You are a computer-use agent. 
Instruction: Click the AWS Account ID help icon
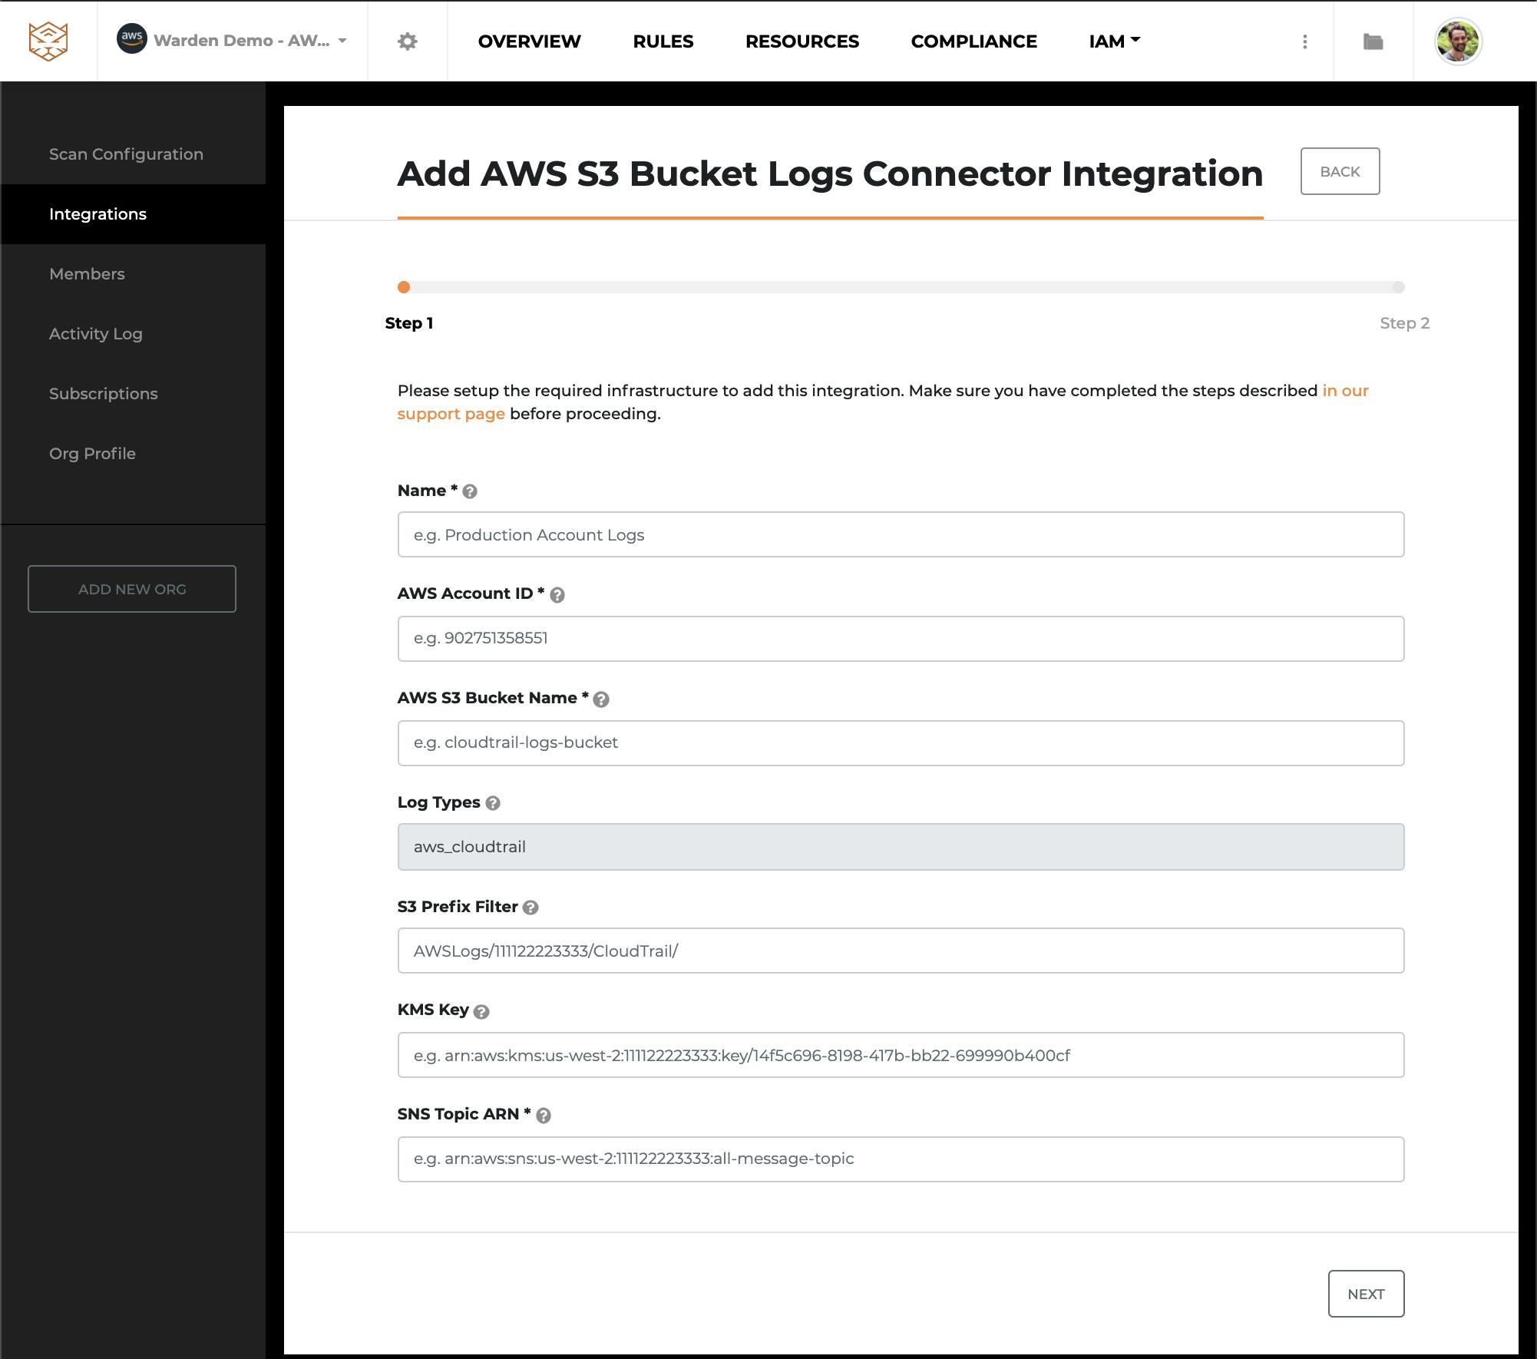(556, 594)
